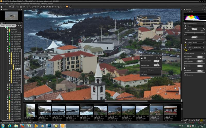
Task: Open Photoshop from the taskbar
Action: pyautogui.click(x=49, y=126)
